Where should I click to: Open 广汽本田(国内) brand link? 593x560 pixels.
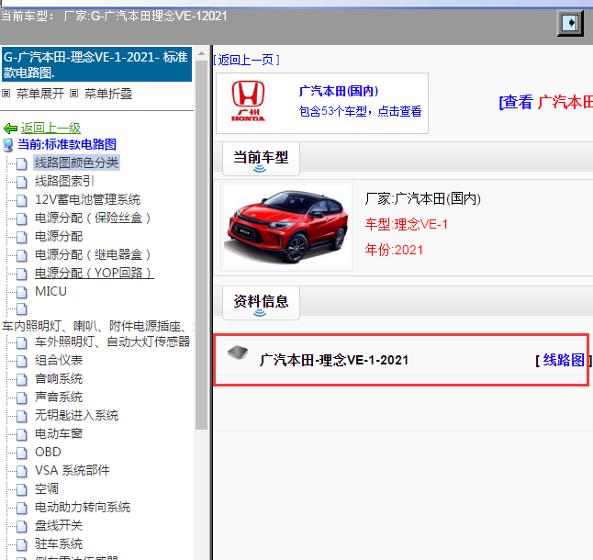(x=339, y=91)
